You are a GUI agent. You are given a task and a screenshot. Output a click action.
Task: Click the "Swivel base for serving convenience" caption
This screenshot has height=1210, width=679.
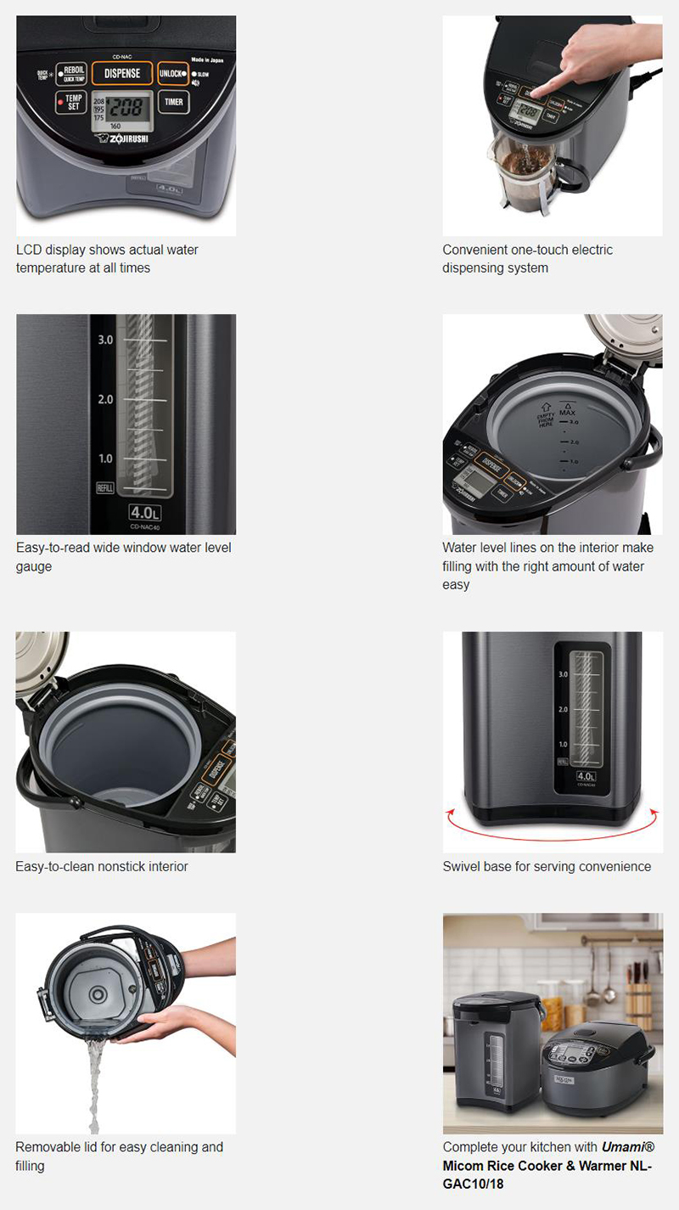(x=547, y=866)
